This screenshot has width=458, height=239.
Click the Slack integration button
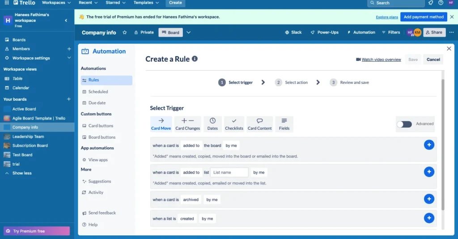click(x=293, y=32)
